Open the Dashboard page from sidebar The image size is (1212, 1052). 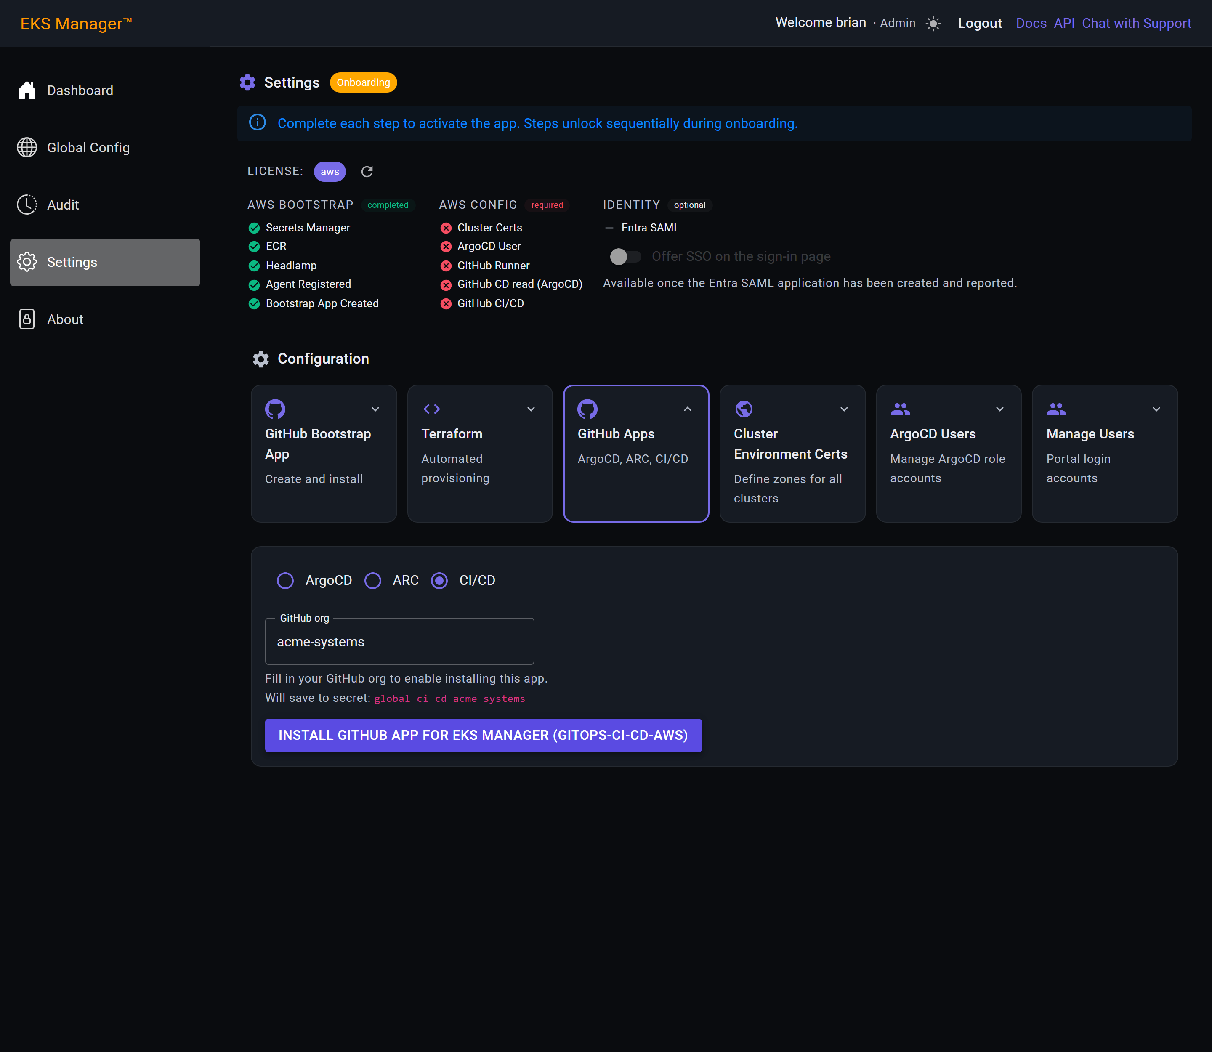[105, 90]
